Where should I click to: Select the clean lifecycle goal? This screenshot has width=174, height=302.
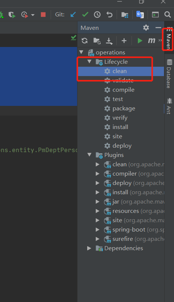[121, 71]
